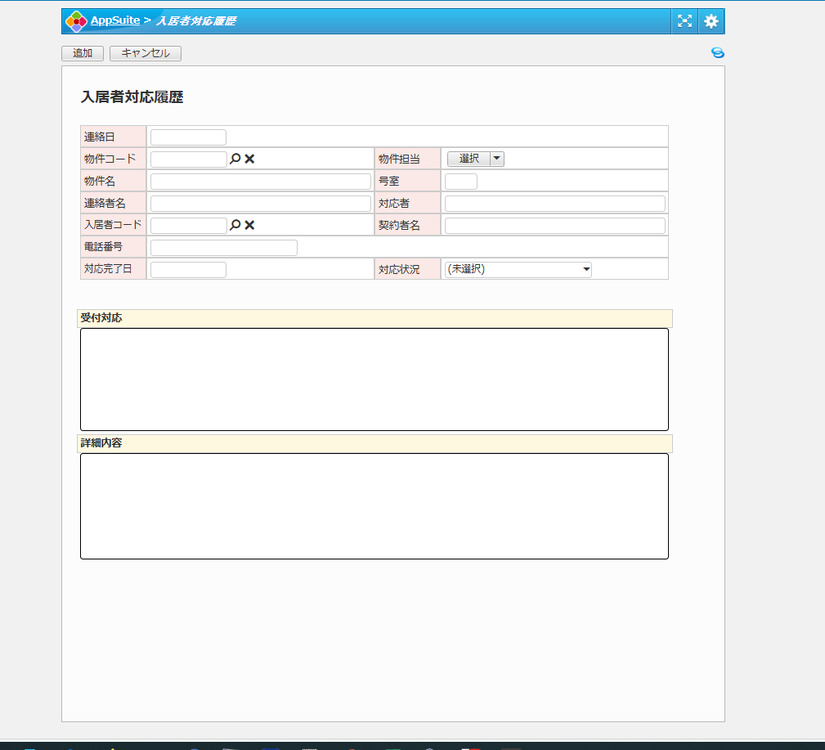Image resolution: width=825 pixels, height=750 pixels.
Task: Click the 選択 button for 物件担当
Action: (x=469, y=159)
